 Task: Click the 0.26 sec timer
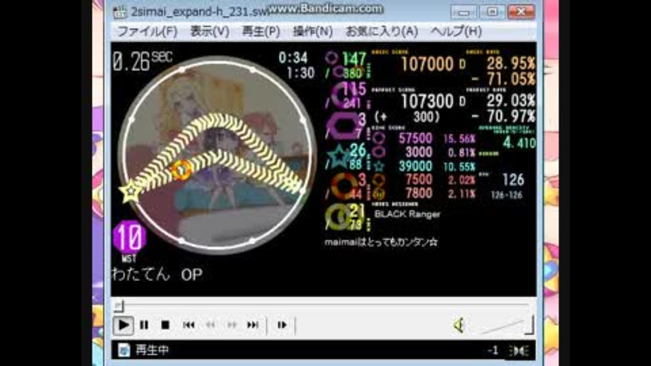(142, 62)
